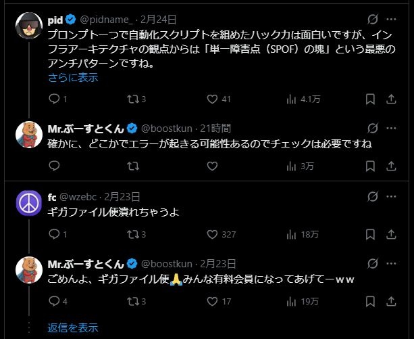Image resolution: width=414 pixels, height=339 pixels.
Task: Open fc's profile name link
Action: [x=51, y=197]
